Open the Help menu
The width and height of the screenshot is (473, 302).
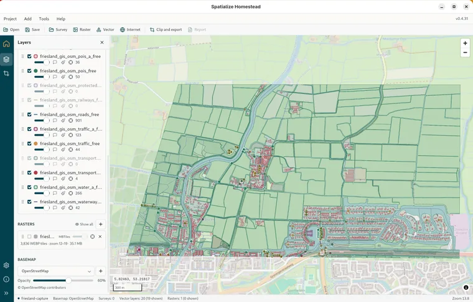click(61, 19)
